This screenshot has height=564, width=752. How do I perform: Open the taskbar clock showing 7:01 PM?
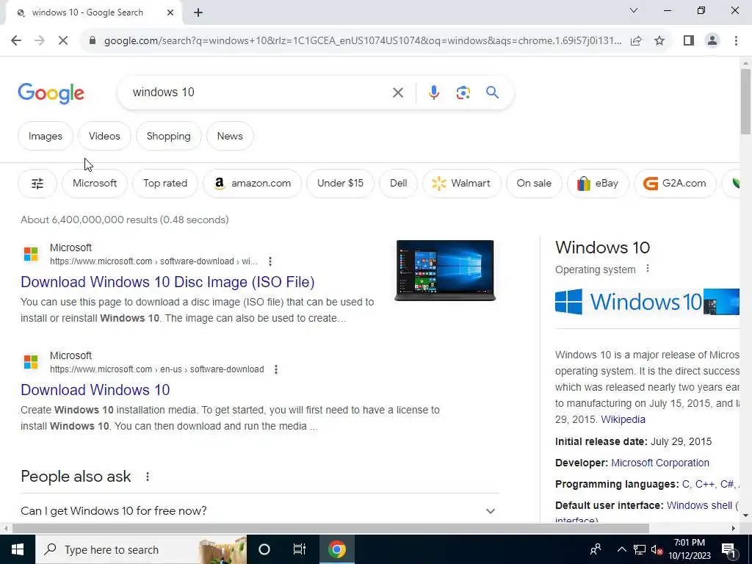[690, 549]
